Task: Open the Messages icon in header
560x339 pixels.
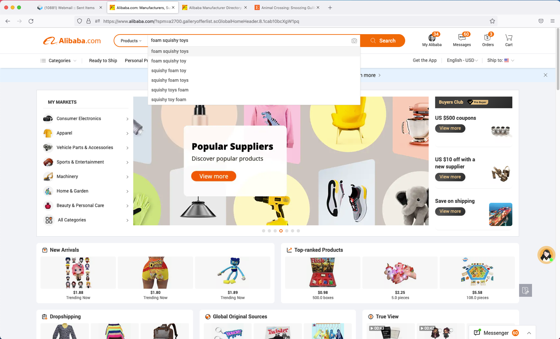Action: pos(462,37)
